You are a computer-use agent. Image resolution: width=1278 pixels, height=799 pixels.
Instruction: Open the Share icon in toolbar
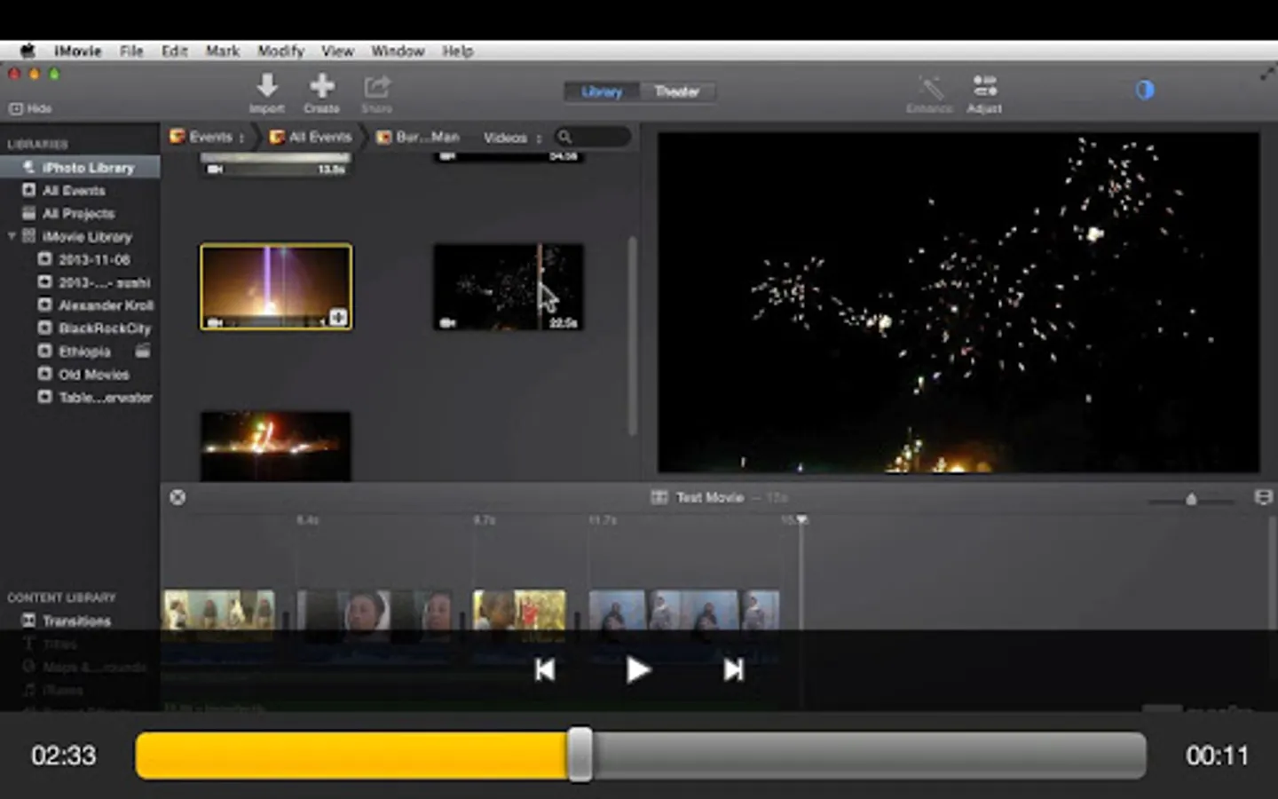coord(376,87)
